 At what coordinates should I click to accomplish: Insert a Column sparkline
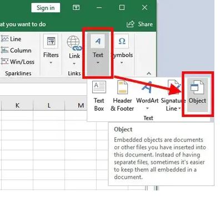click(16, 50)
